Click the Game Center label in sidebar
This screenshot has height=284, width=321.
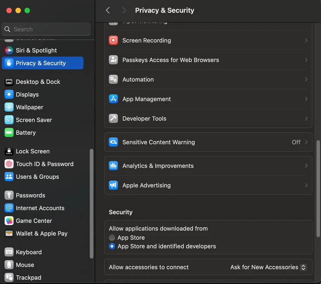tap(34, 221)
